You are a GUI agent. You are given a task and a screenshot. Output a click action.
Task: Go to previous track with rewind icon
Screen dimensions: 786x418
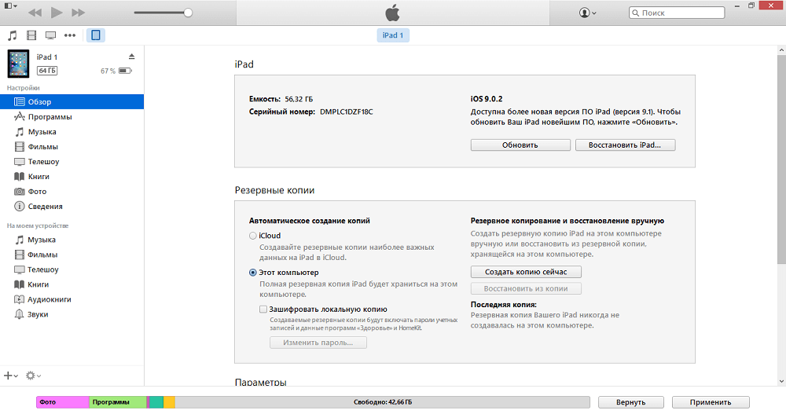35,13
